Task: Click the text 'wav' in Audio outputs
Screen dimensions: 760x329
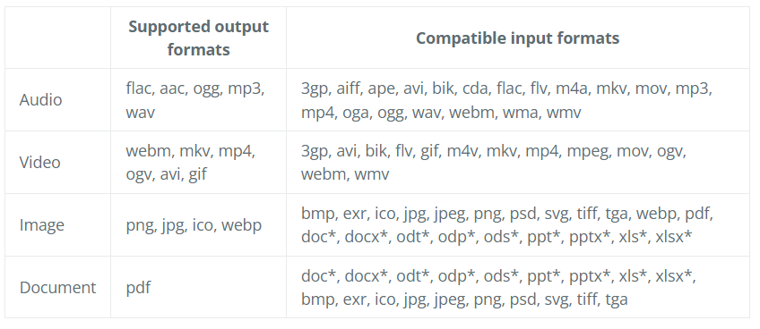Action: (x=140, y=113)
